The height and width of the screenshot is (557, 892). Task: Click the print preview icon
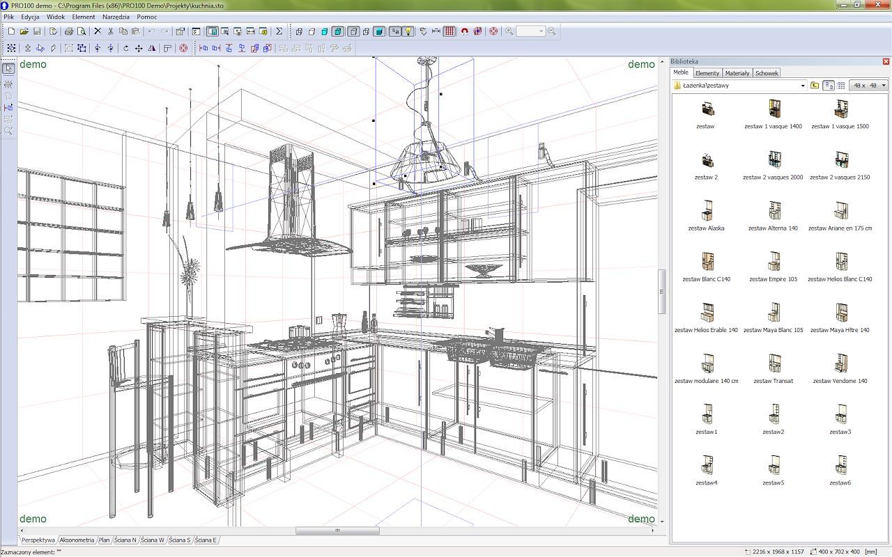tap(82, 31)
